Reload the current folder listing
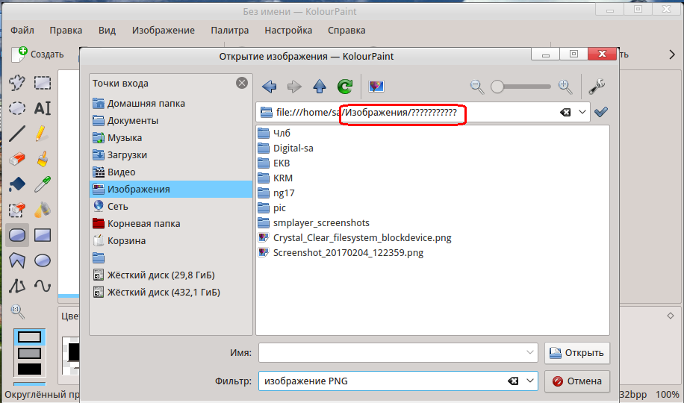The image size is (684, 403). tap(345, 87)
